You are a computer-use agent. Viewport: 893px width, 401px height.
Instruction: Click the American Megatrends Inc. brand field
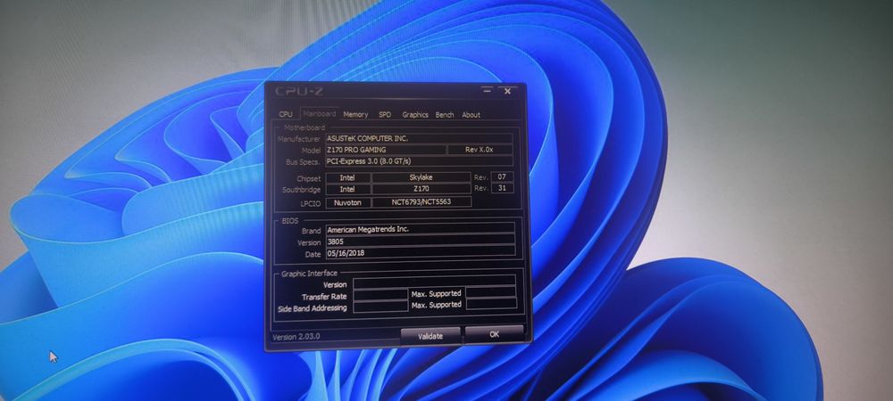coord(421,229)
